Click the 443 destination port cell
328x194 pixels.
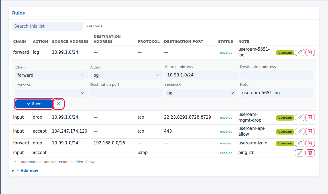168,131
